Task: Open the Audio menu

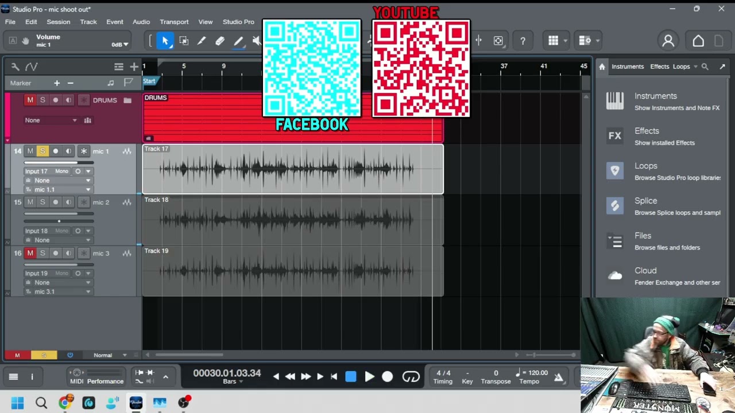Action: 141,22
